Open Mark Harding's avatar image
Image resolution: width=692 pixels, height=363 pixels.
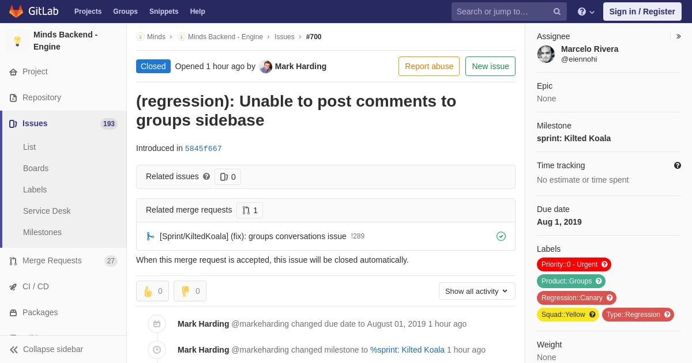(x=266, y=66)
